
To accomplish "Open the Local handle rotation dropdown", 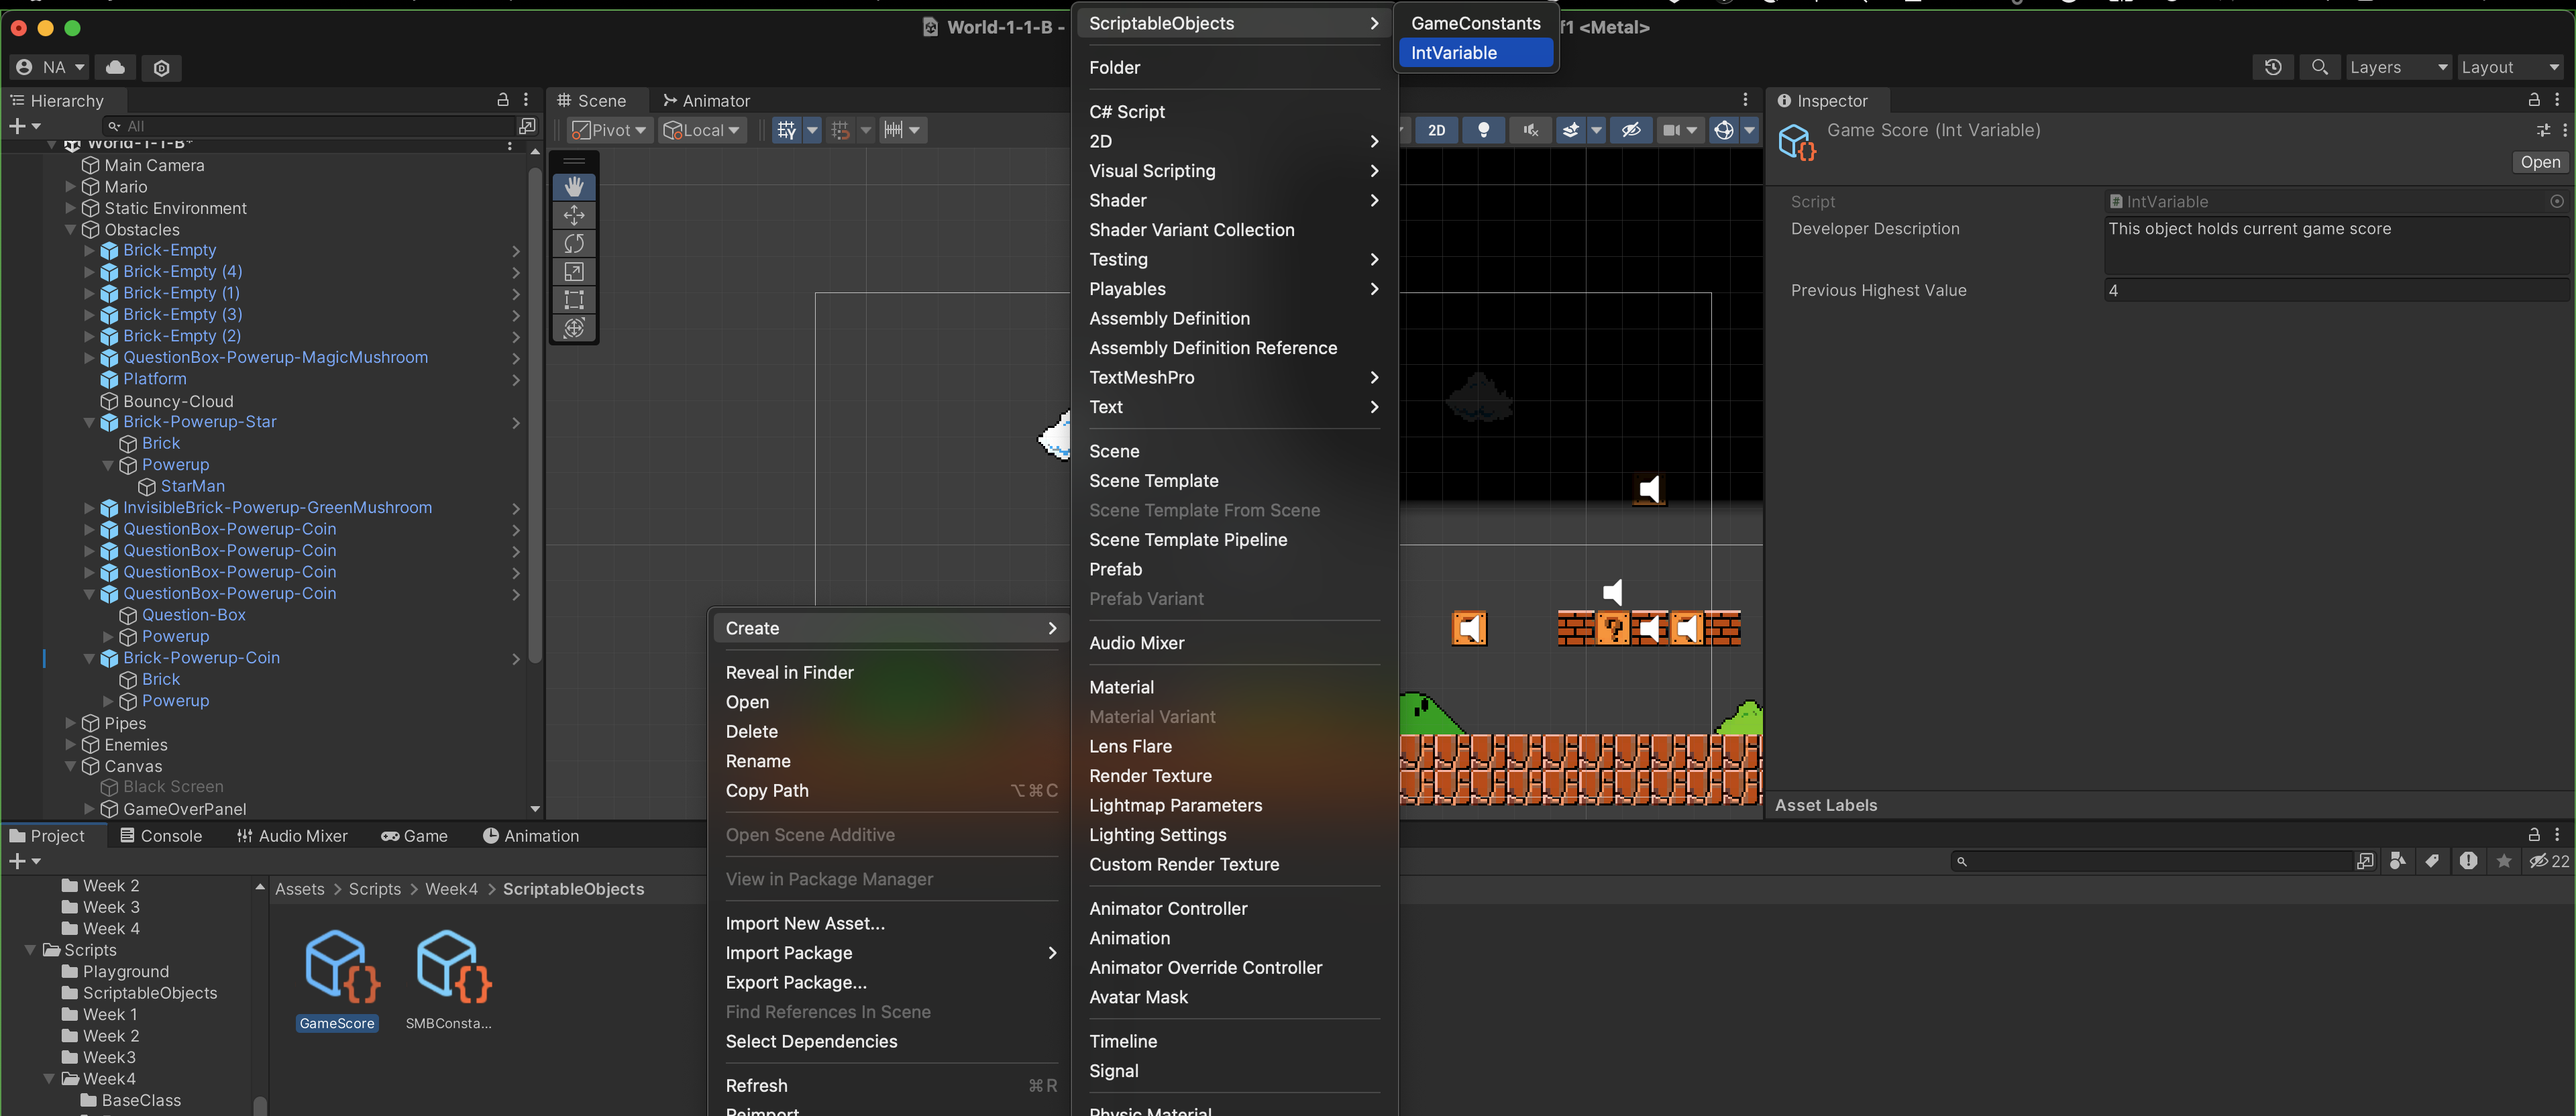I will pyautogui.click(x=702, y=130).
